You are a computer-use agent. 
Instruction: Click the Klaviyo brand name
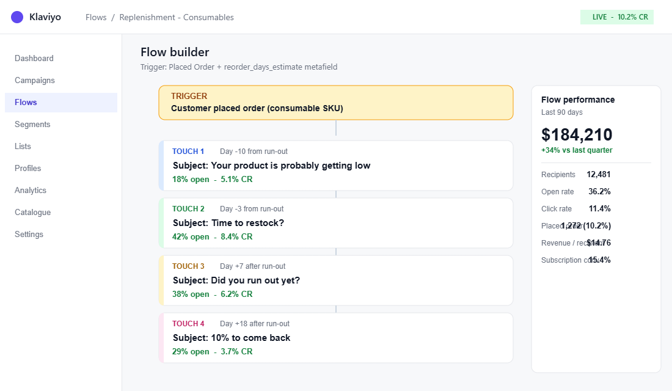click(45, 17)
